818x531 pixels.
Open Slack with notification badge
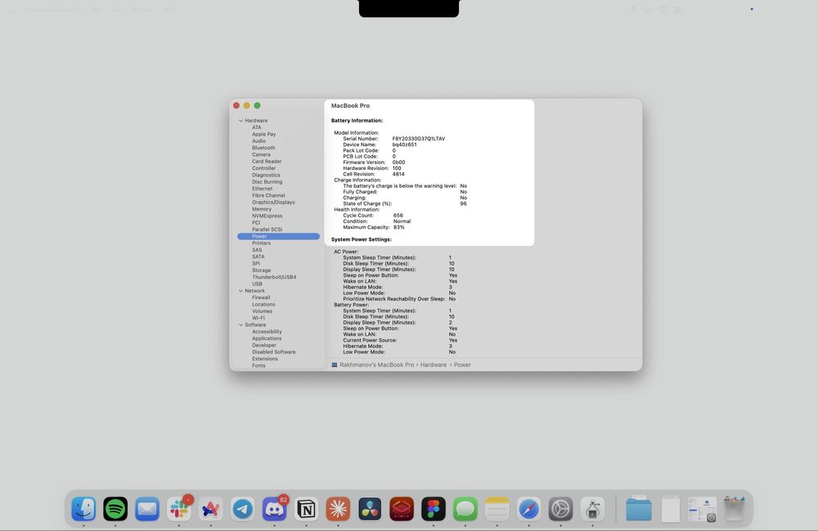point(179,509)
